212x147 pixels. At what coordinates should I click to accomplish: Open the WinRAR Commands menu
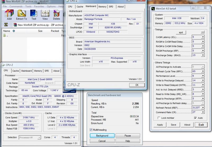pos(16,6)
